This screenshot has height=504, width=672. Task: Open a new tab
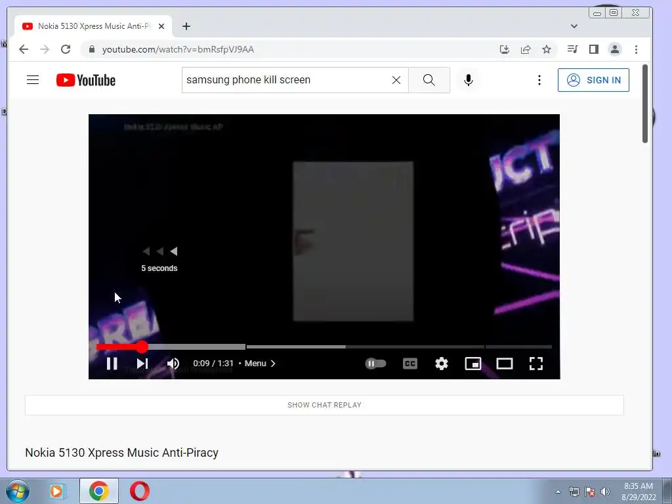[x=186, y=26]
